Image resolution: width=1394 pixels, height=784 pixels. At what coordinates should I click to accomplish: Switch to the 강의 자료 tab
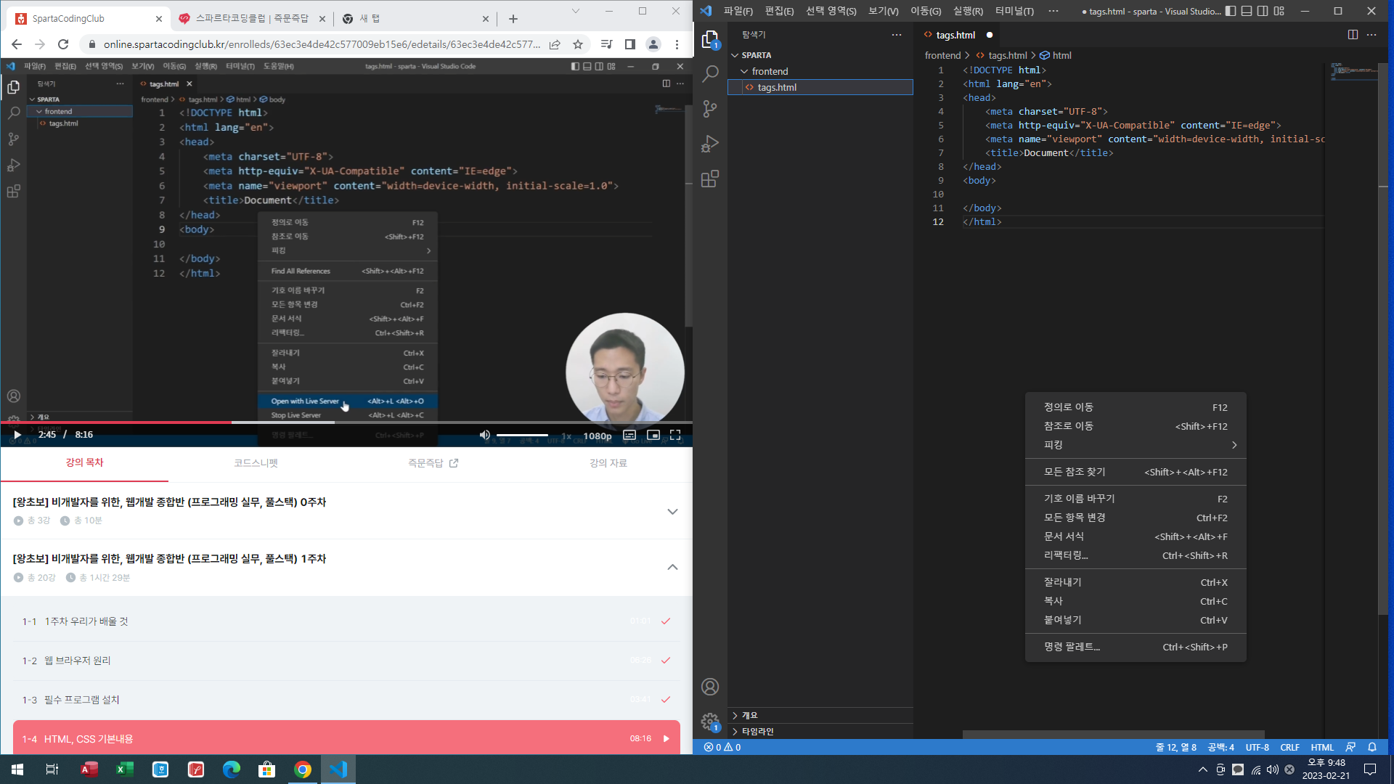click(608, 463)
